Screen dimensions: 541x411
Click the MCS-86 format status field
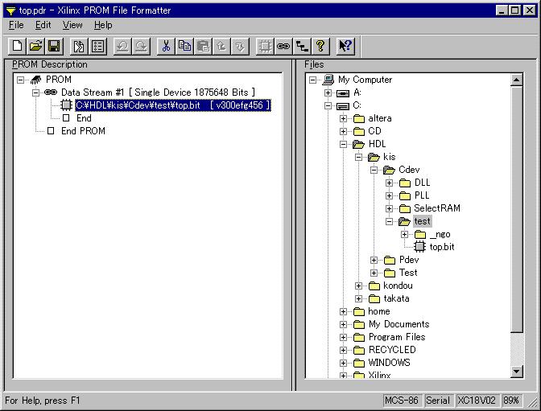[x=402, y=401]
